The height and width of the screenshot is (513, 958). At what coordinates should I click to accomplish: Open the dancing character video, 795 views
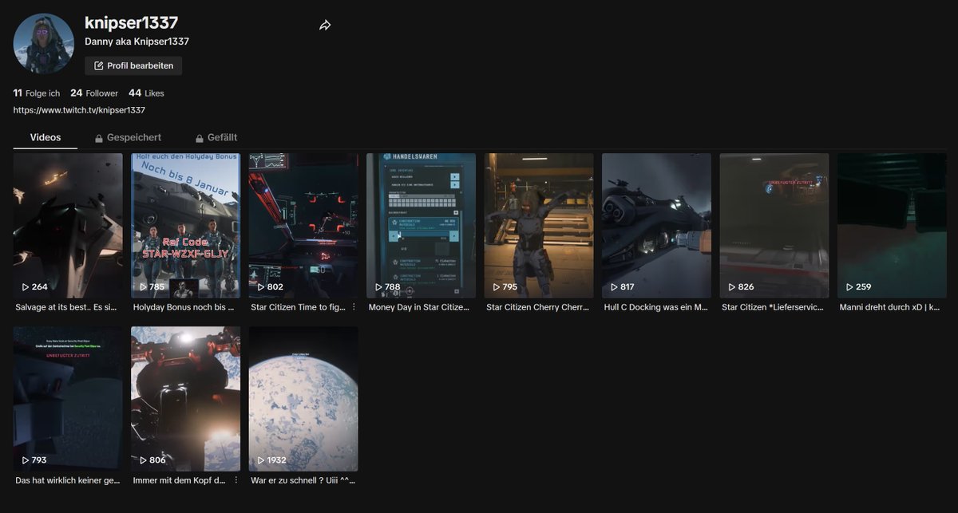tap(539, 226)
